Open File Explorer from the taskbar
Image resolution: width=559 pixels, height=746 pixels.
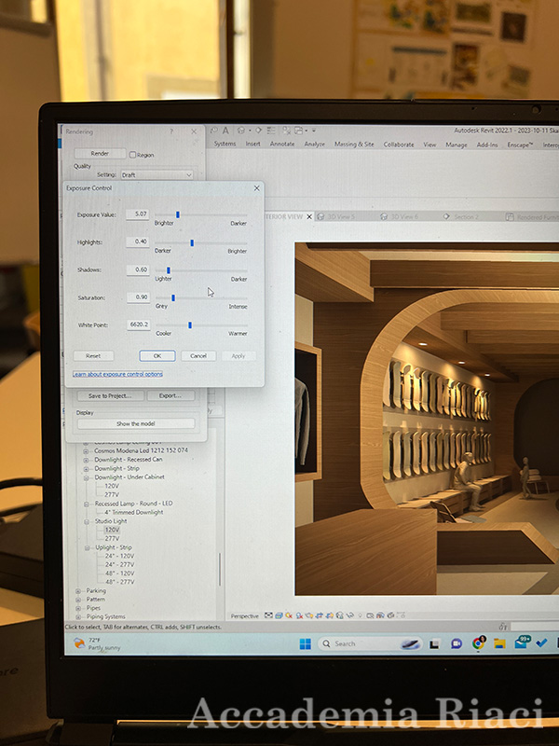click(499, 643)
